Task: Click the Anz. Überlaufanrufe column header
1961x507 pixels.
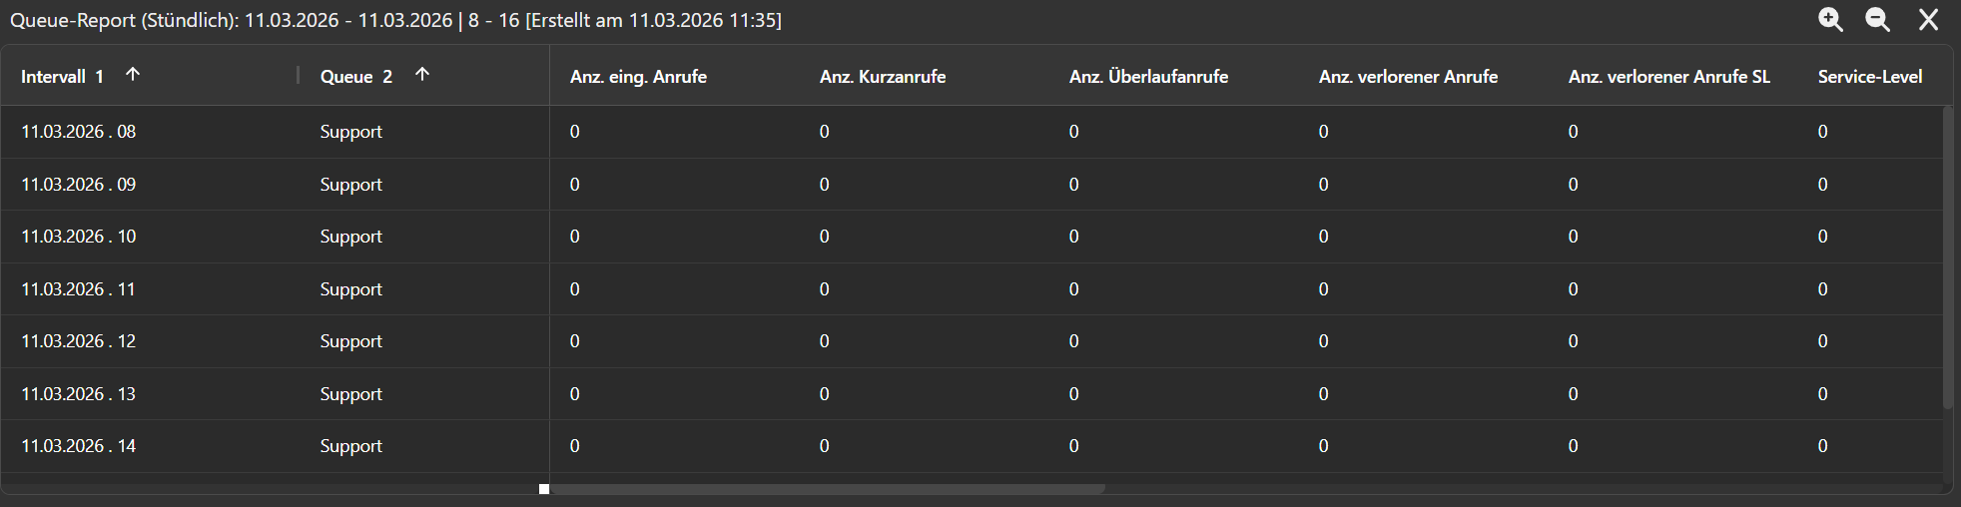Action: 1148,77
